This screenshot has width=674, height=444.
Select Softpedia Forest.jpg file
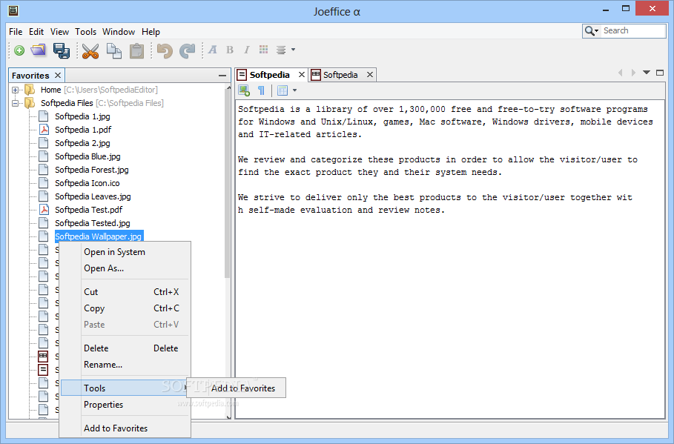pyautogui.click(x=92, y=170)
